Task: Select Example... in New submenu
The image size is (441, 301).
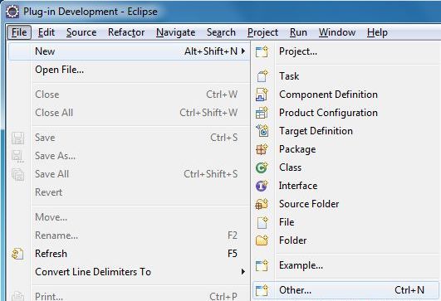Action: (x=345, y=265)
